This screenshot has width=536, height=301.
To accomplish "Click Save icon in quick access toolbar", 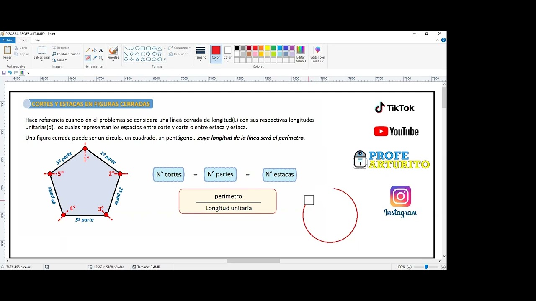I will click(x=4, y=73).
